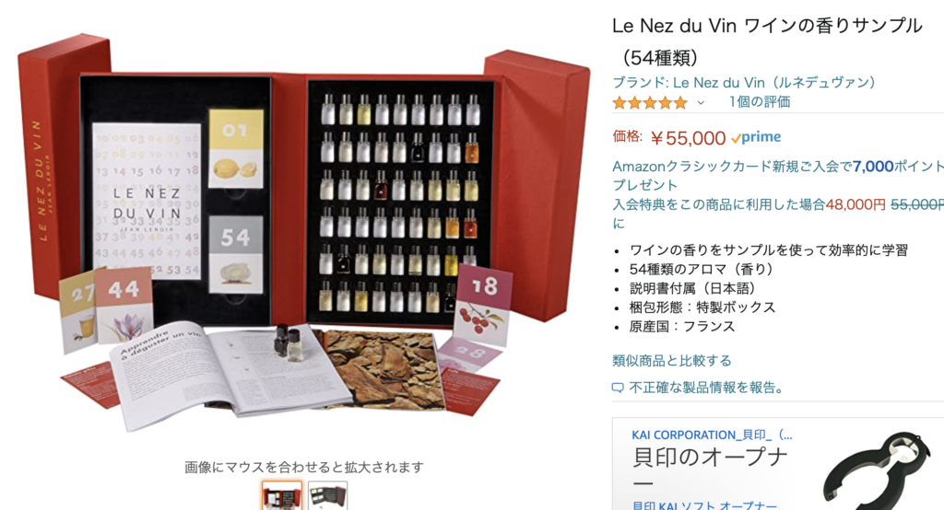The image size is (944, 510).
Task: Click the ￥55,000 price text
Action: (688, 138)
